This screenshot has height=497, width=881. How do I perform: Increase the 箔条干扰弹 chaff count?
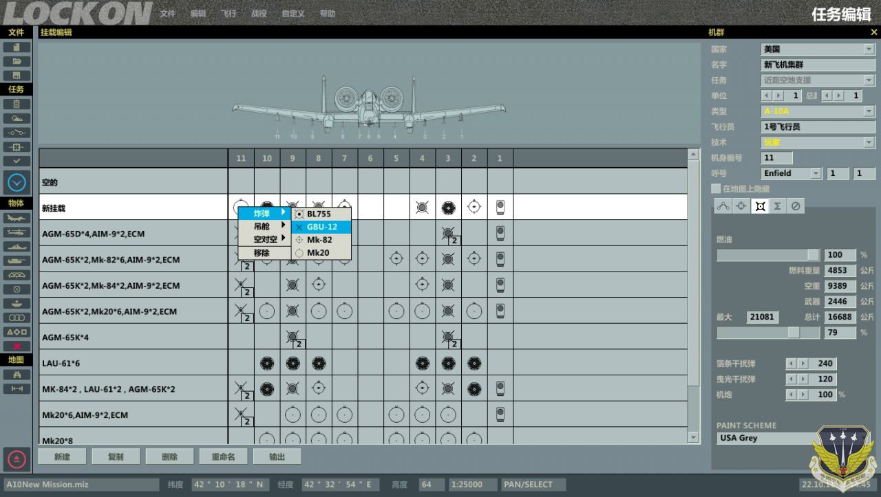[803, 363]
